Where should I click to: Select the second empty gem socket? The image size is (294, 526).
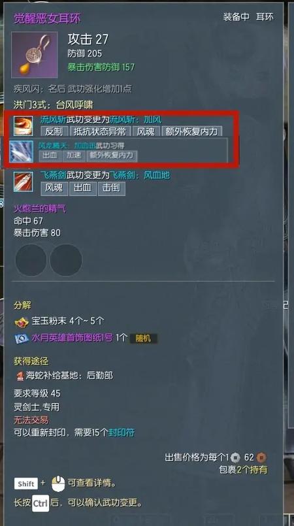coord(66,260)
